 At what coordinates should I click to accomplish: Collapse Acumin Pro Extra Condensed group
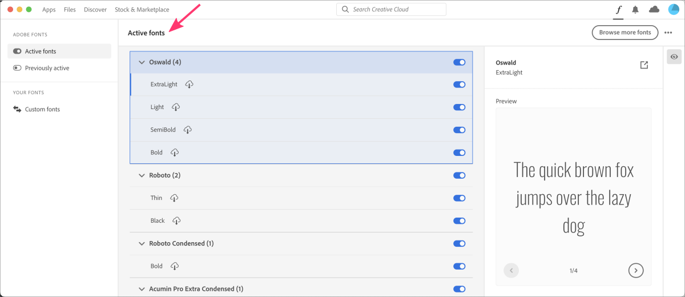click(x=142, y=289)
